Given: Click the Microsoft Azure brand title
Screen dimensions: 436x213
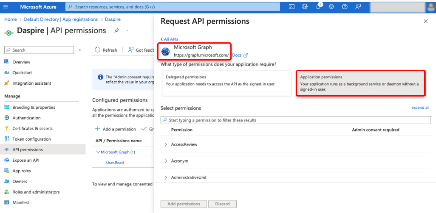Looking at the screenshot, I should (x=38, y=7).
